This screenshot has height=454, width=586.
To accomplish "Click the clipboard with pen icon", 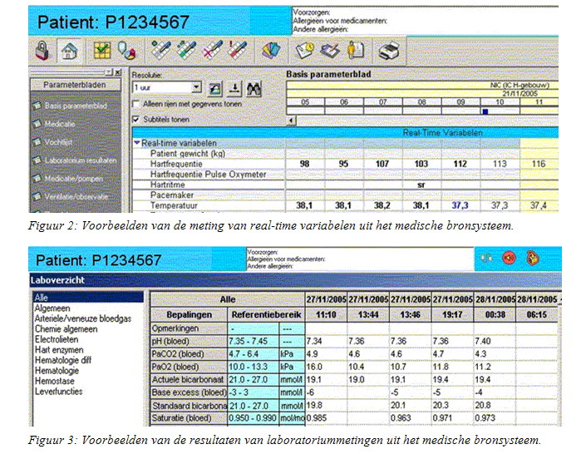I will 330,50.
